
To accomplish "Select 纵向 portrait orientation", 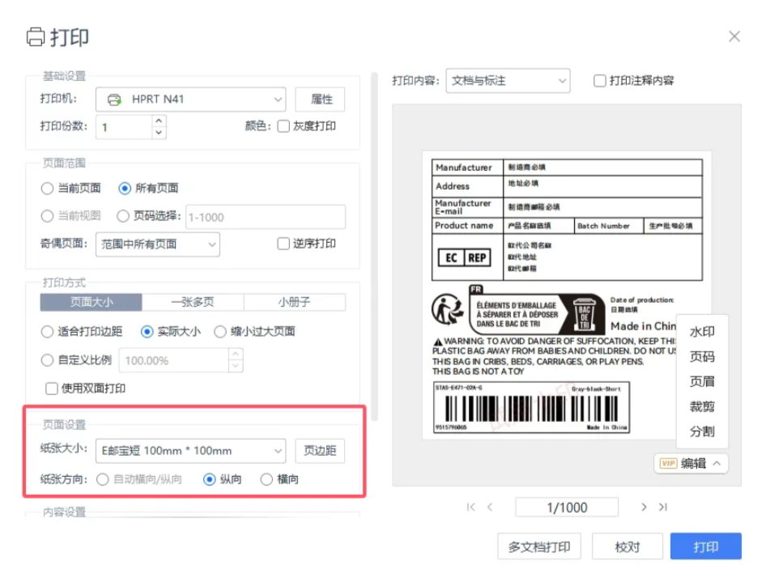I will tap(209, 479).
